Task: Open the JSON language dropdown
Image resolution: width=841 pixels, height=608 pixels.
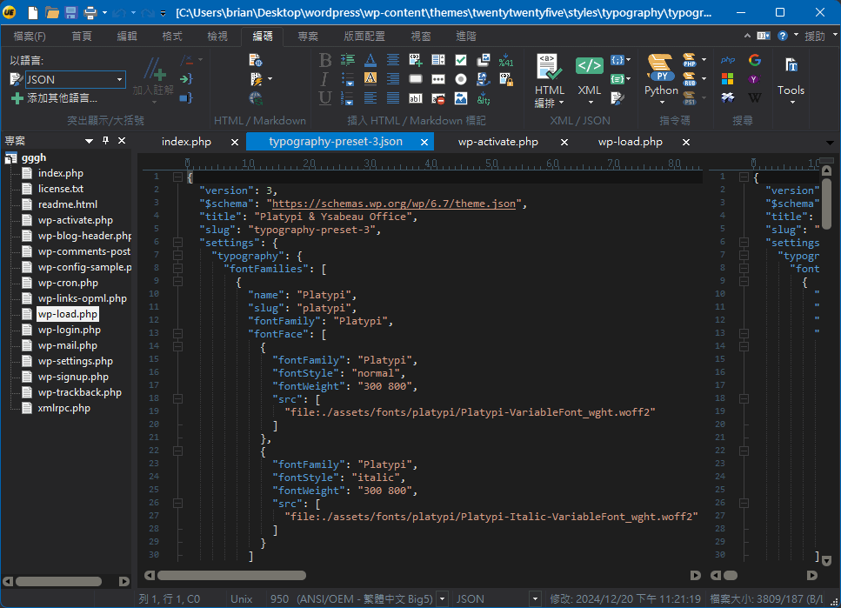Action: click(x=119, y=79)
